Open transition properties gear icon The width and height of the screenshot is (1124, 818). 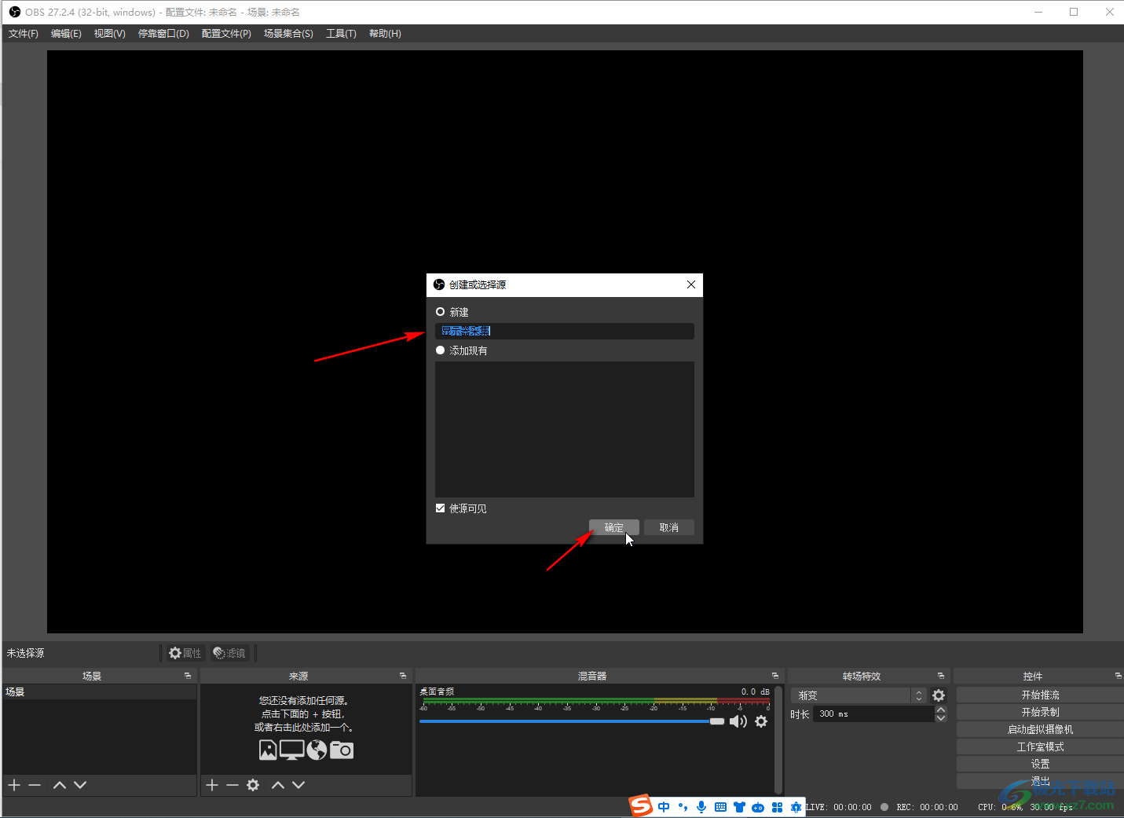click(x=939, y=695)
